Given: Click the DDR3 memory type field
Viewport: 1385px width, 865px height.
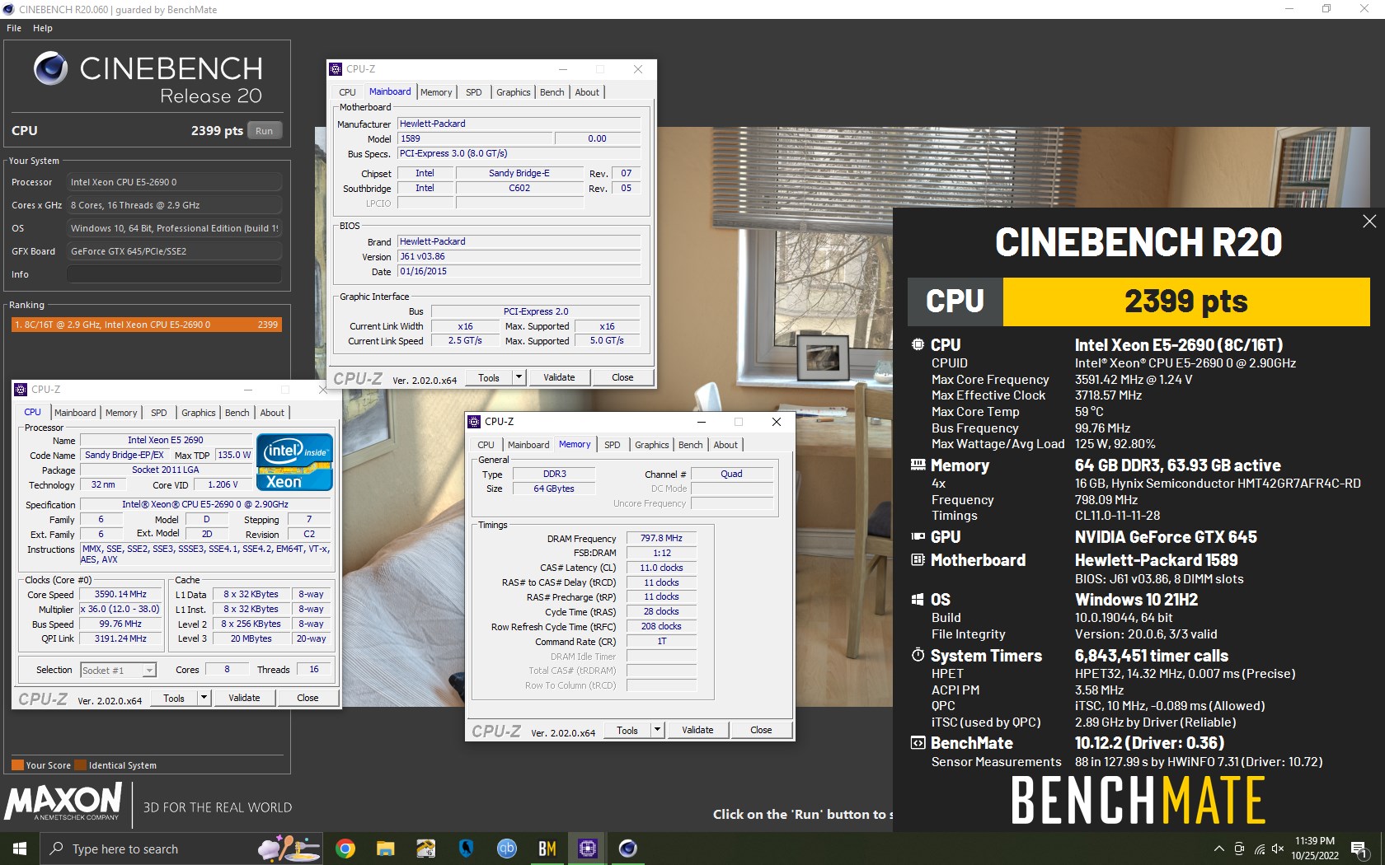Looking at the screenshot, I should point(554,475).
